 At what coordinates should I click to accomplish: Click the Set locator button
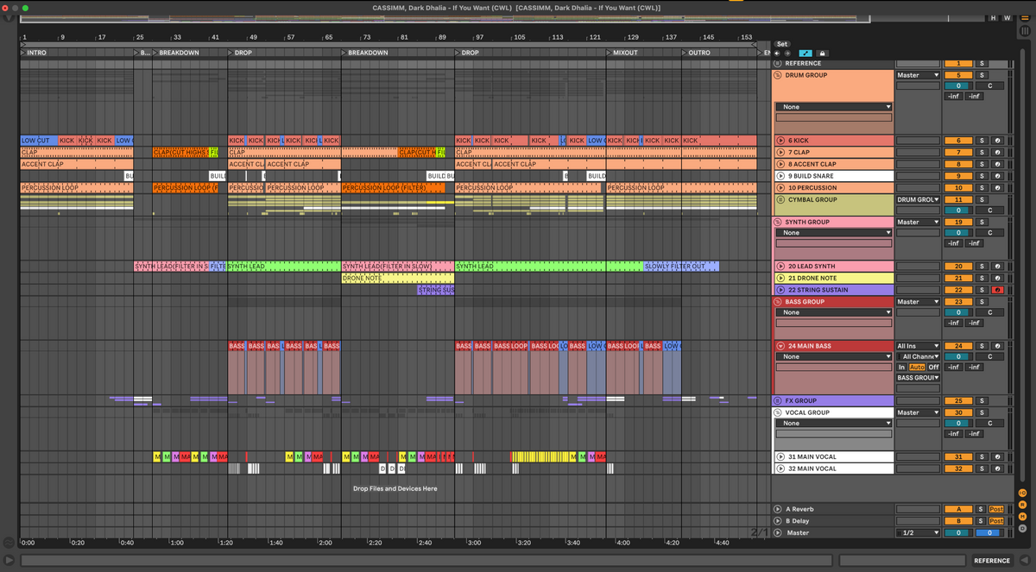(782, 44)
